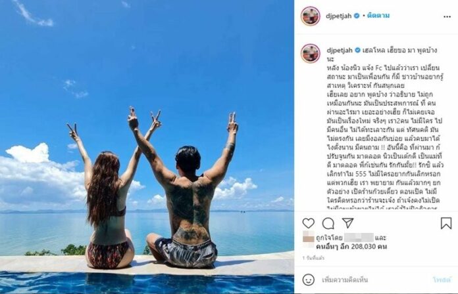
Task: Open the blurred liker username link
Action: pyautogui.click(x=359, y=238)
